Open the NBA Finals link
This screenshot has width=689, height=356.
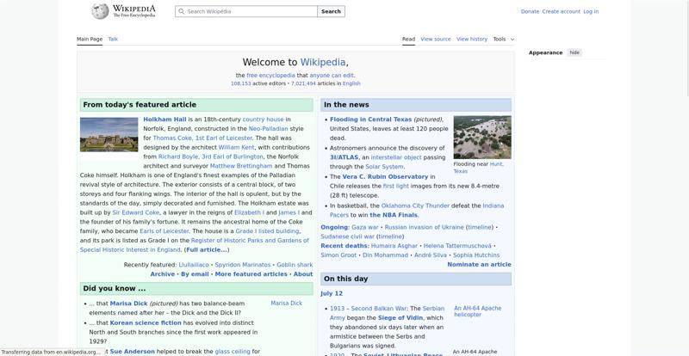pos(394,215)
